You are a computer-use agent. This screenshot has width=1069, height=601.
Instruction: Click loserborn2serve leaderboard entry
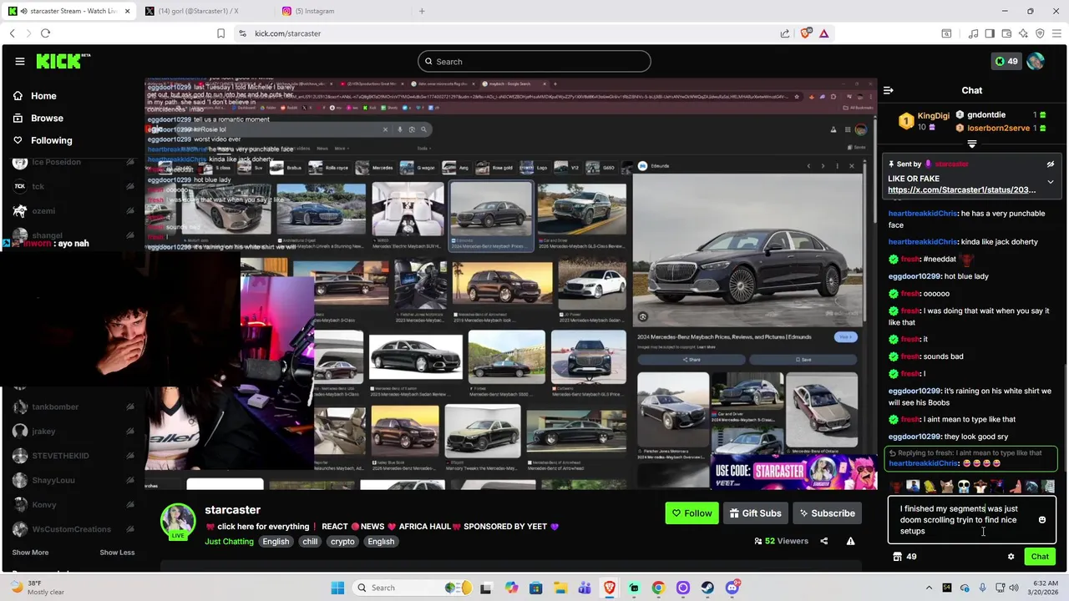click(x=1001, y=129)
